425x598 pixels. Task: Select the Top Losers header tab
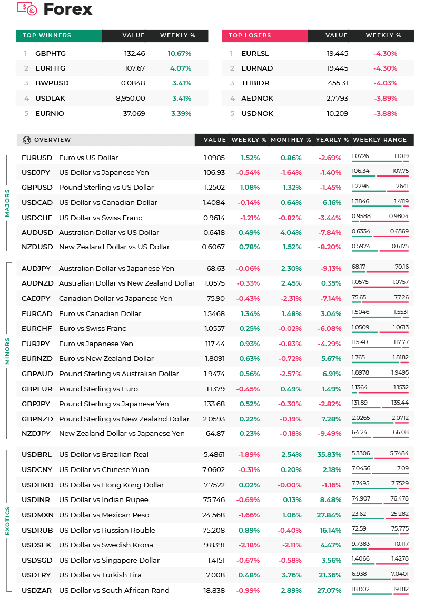[x=264, y=35]
